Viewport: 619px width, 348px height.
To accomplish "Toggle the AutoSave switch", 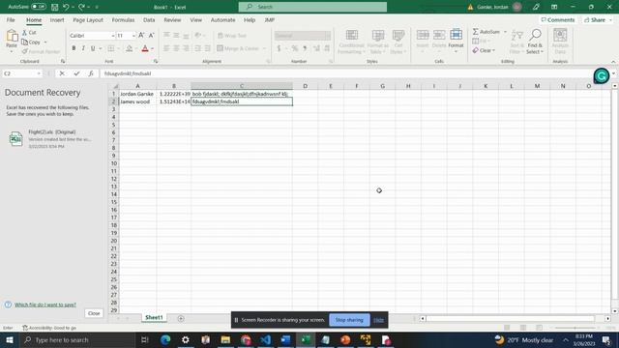I will [x=39, y=7].
